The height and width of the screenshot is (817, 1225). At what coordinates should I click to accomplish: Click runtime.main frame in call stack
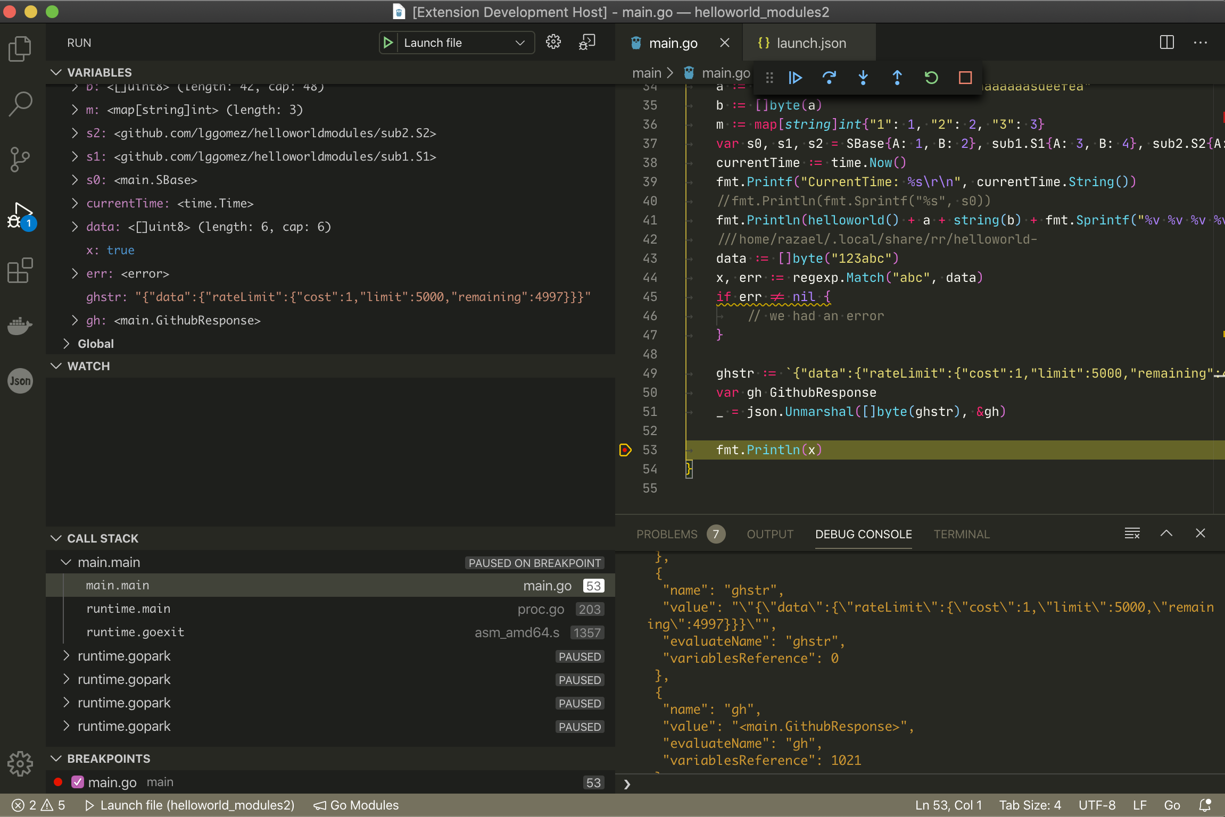click(x=128, y=608)
